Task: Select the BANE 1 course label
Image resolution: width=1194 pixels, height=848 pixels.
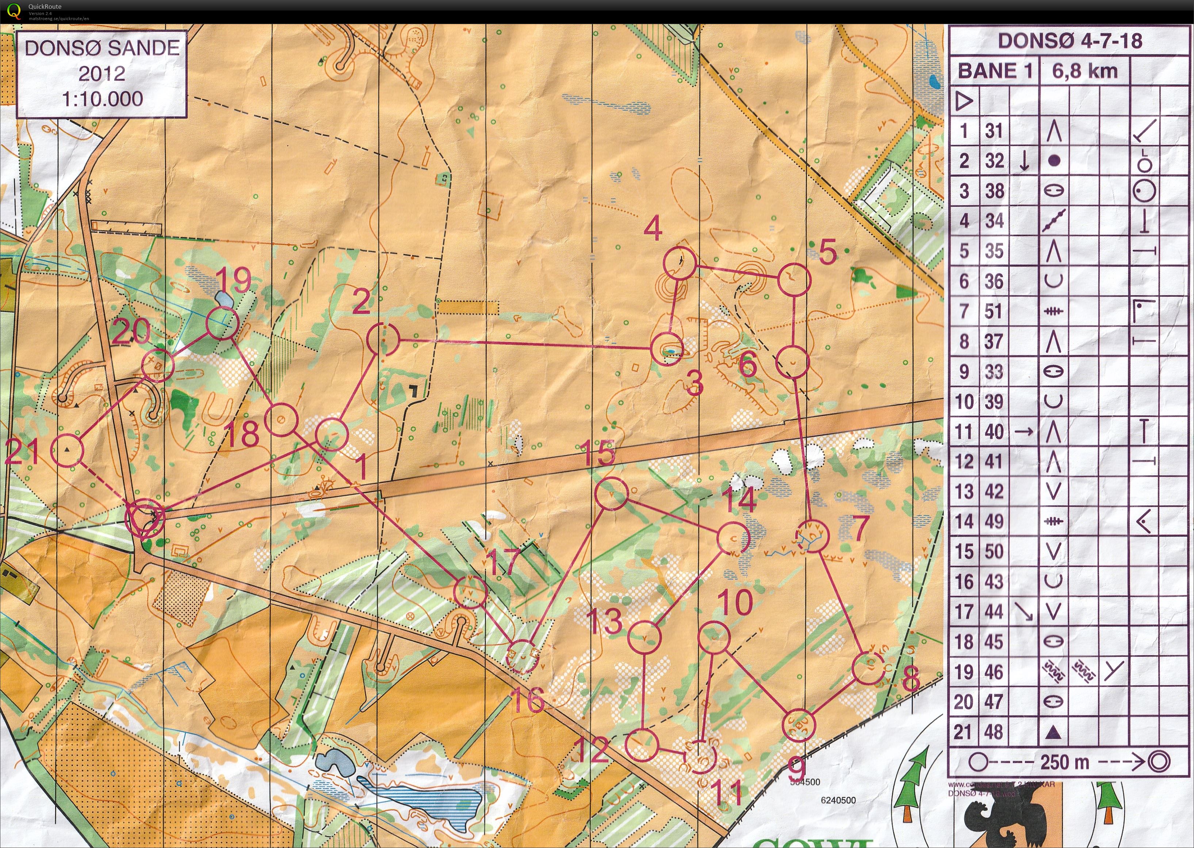Action: pos(995,71)
